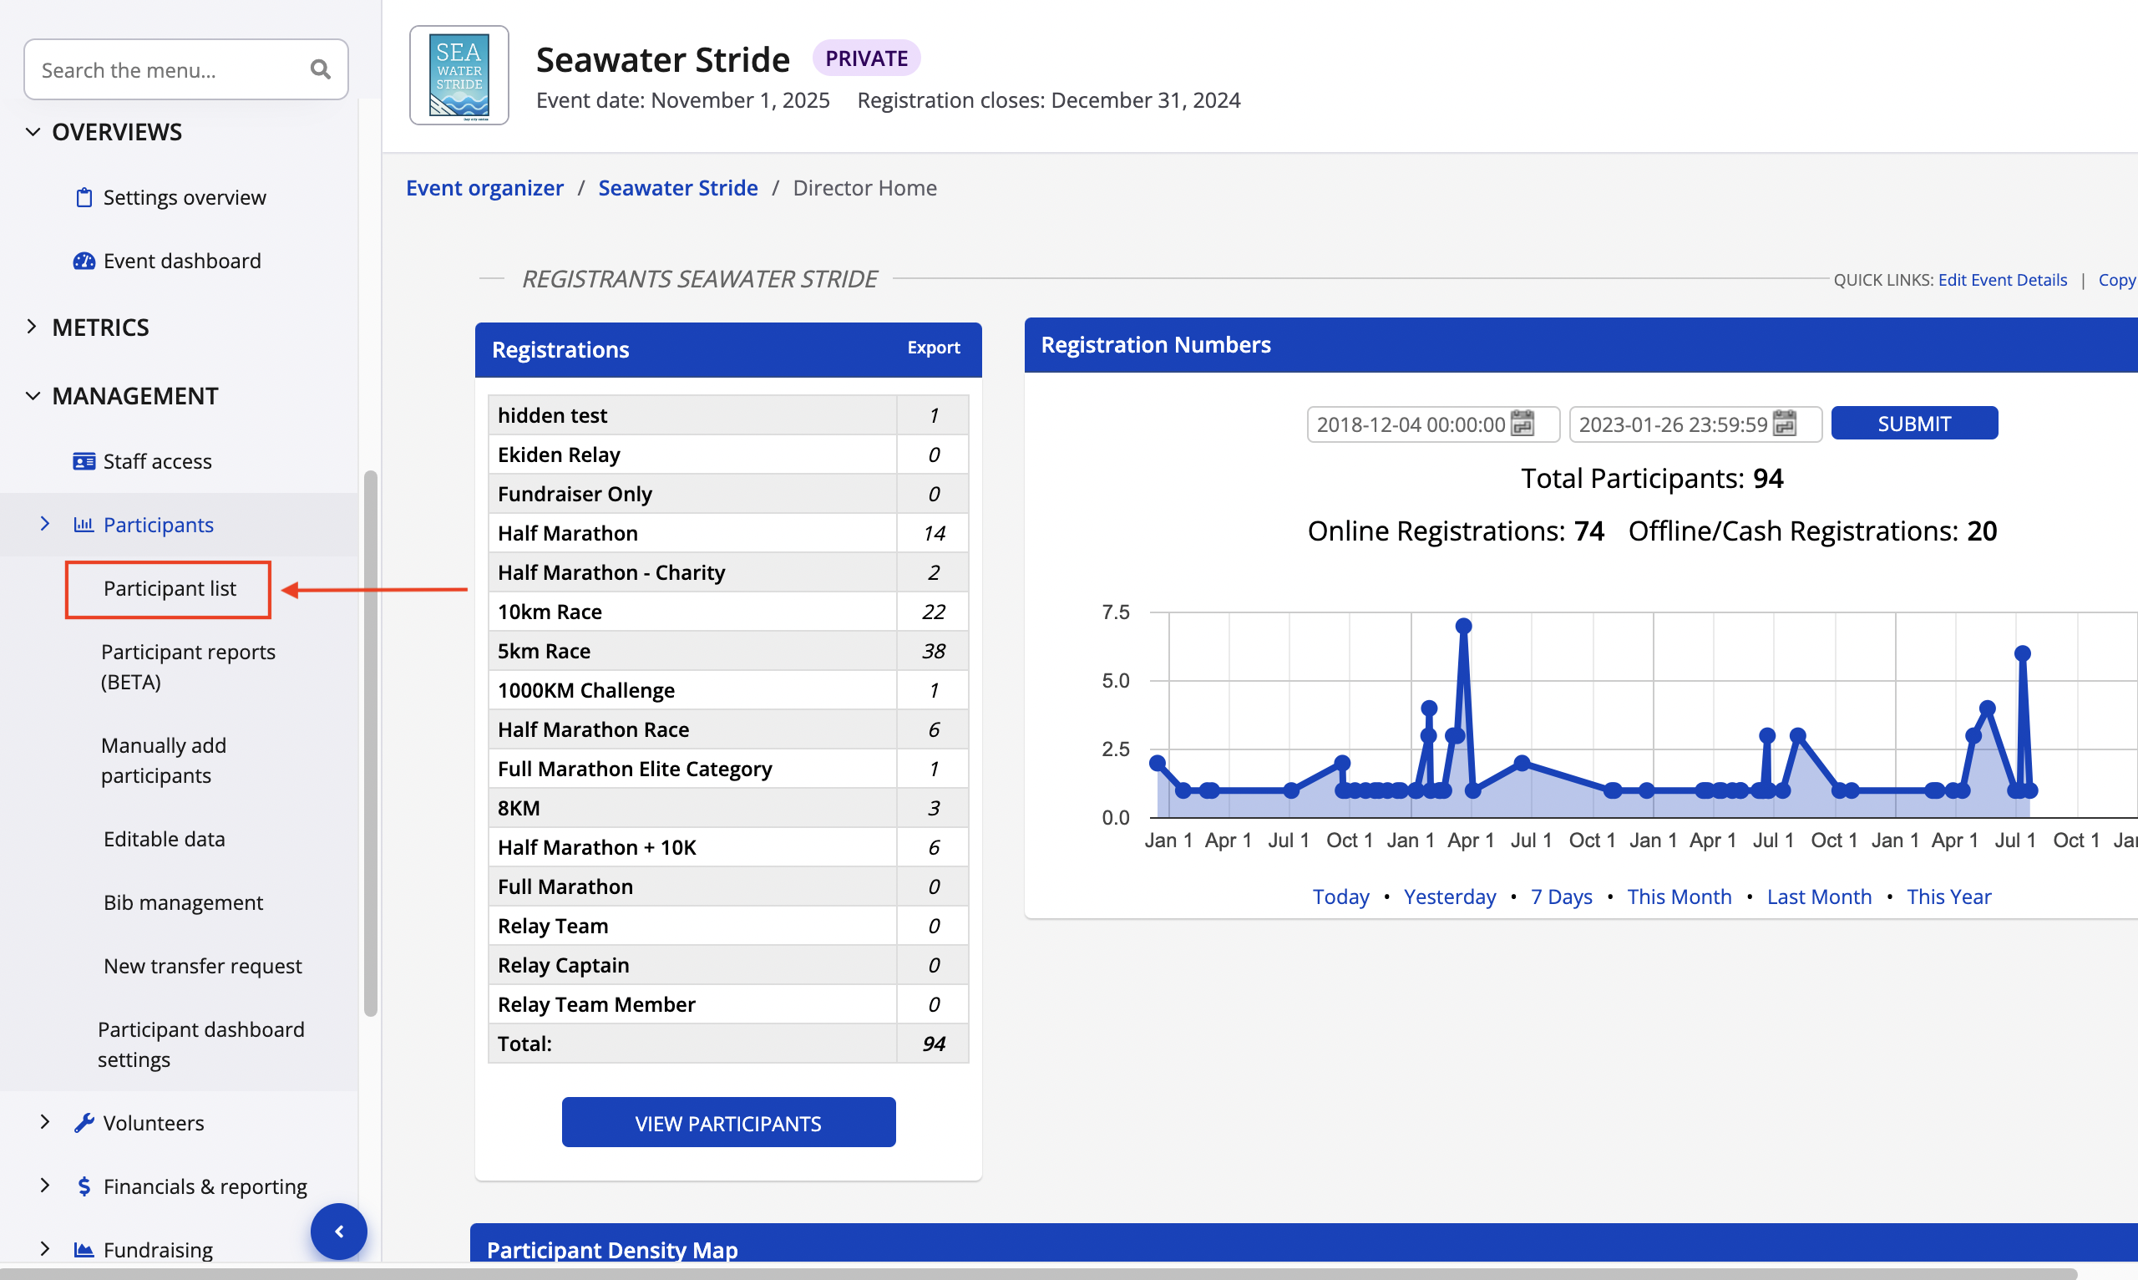Click the Volunteers wrench icon

point(84,1122)
